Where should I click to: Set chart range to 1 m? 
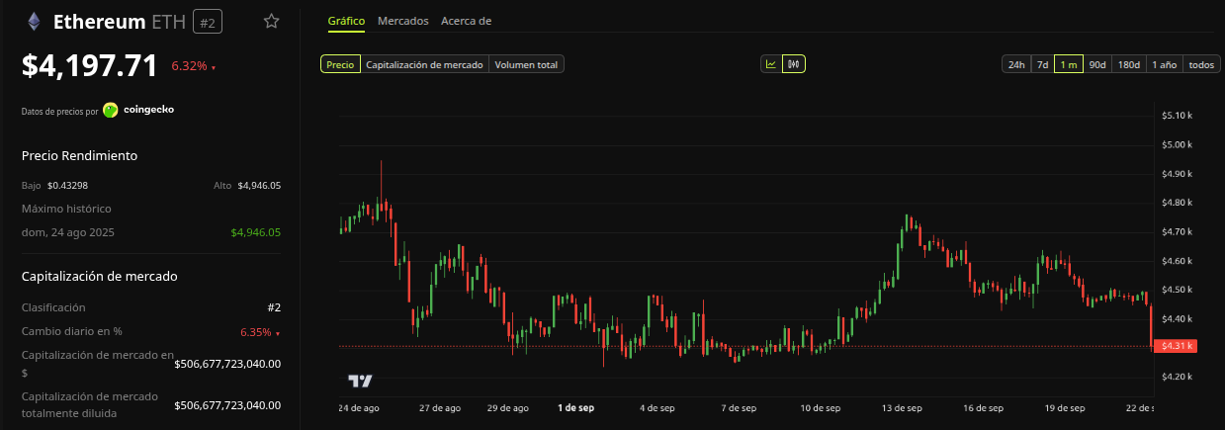pos(1068,64)
